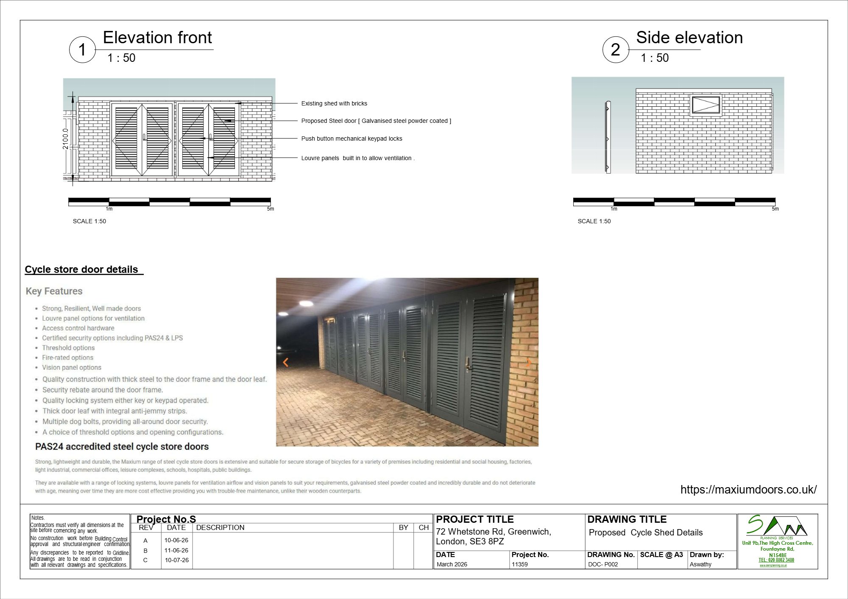Click the zemplanning website link under logo

point(773,566)
